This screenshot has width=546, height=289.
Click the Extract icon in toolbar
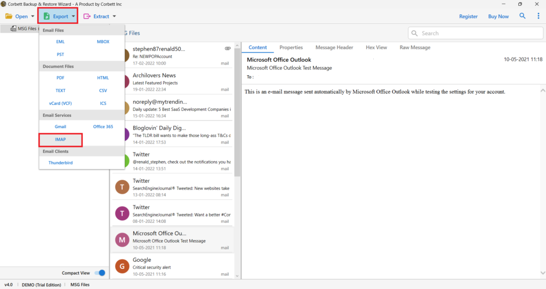point(87,17)
